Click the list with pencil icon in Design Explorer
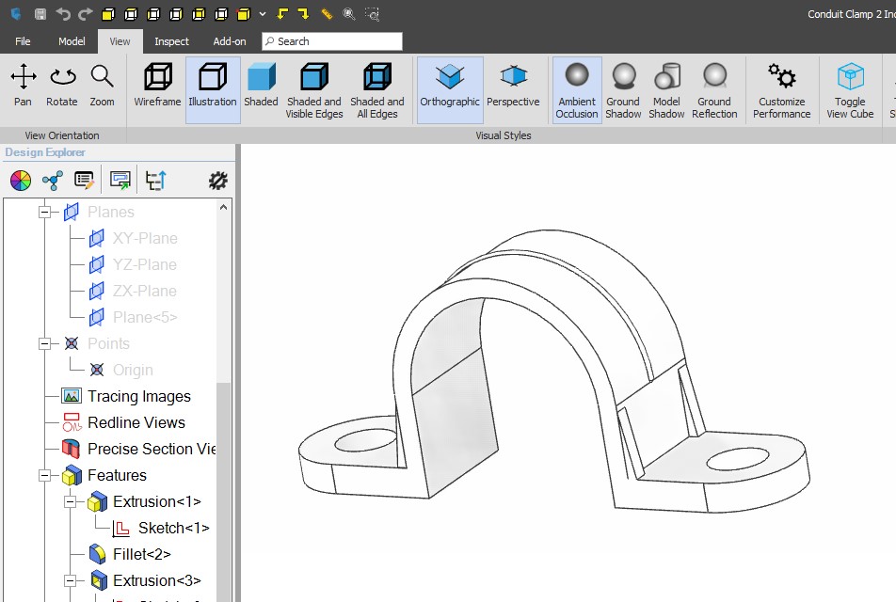Screen dimensions: 896x602 pos(84,181)
